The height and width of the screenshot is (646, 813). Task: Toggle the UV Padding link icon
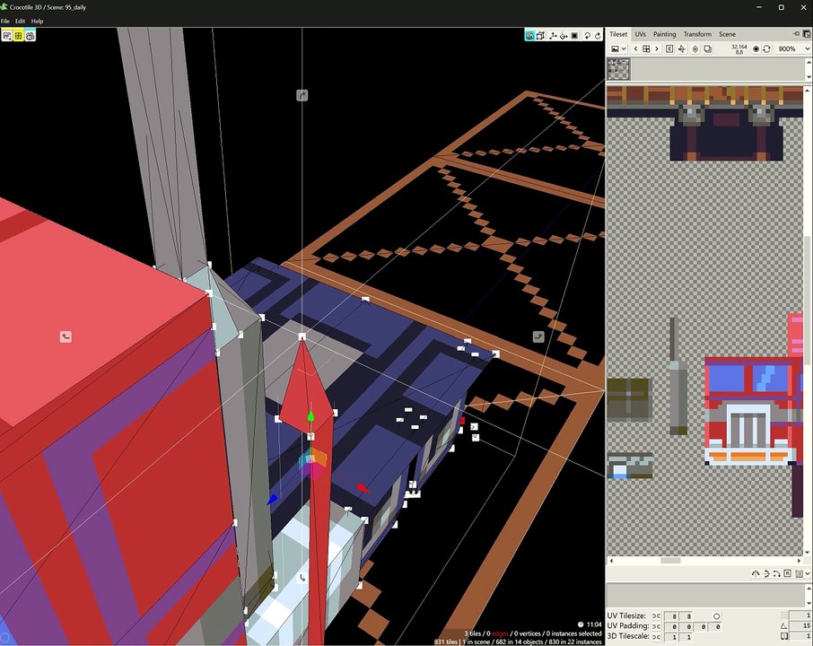tap(656, 626)
